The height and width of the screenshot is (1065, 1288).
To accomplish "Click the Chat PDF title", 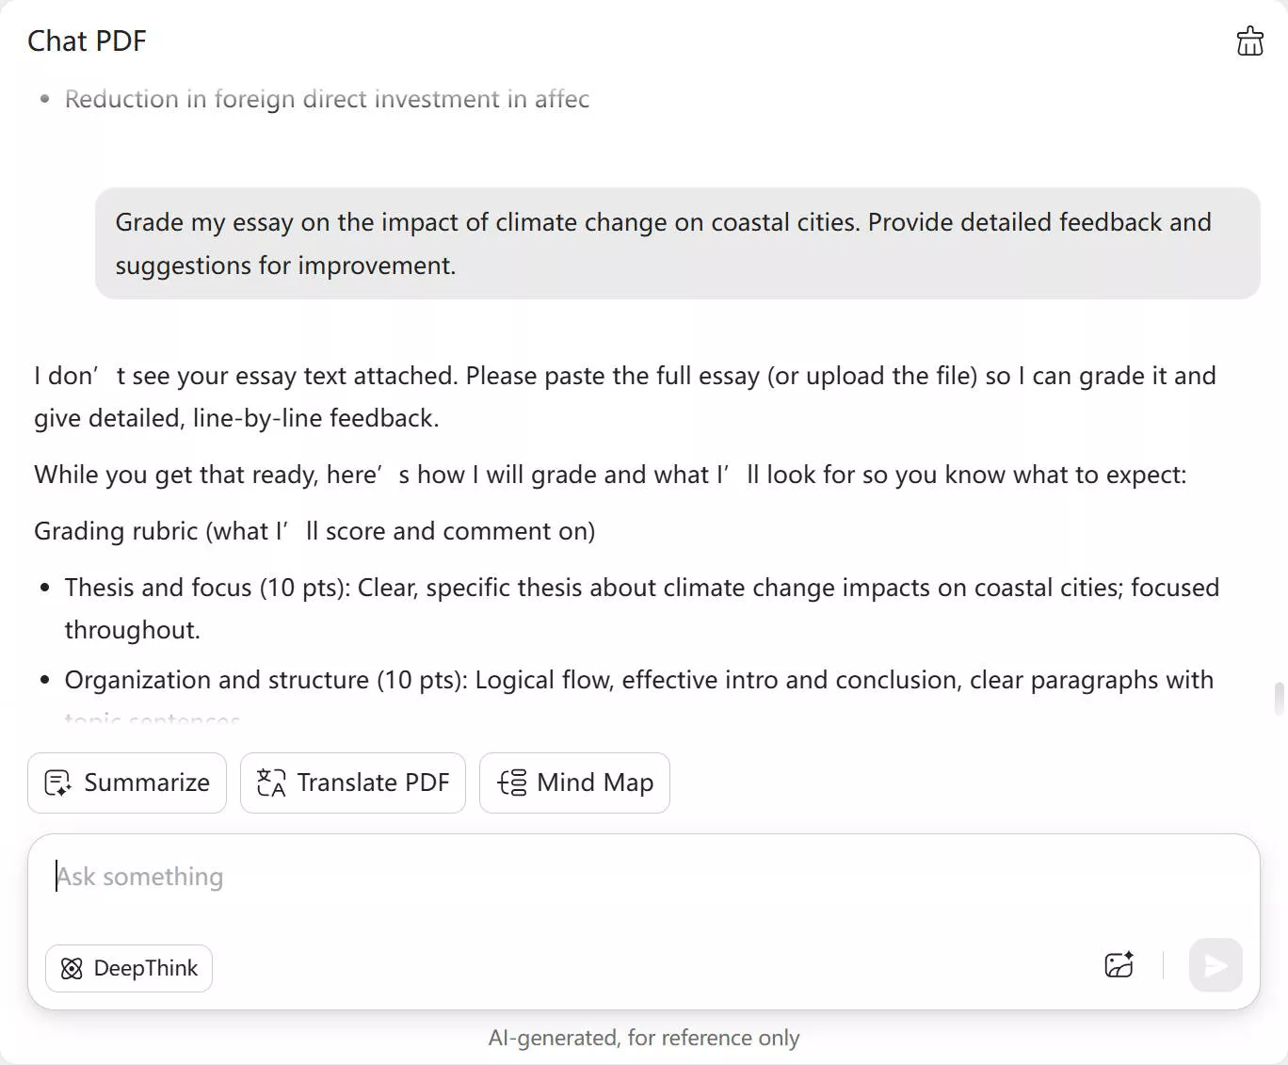I will click(x=87, y=40).
